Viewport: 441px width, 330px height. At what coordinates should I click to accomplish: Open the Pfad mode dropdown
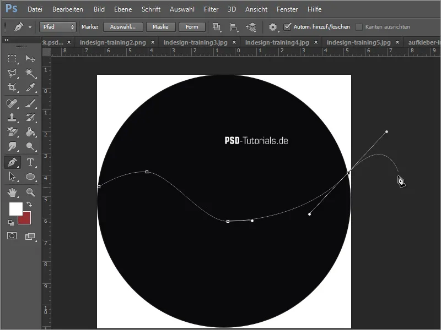coord(58,27)
